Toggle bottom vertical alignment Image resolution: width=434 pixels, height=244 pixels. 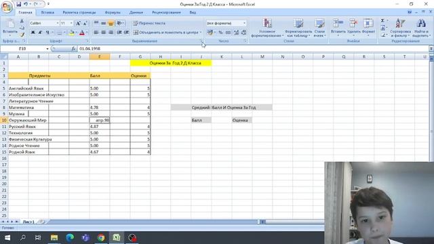111,23
